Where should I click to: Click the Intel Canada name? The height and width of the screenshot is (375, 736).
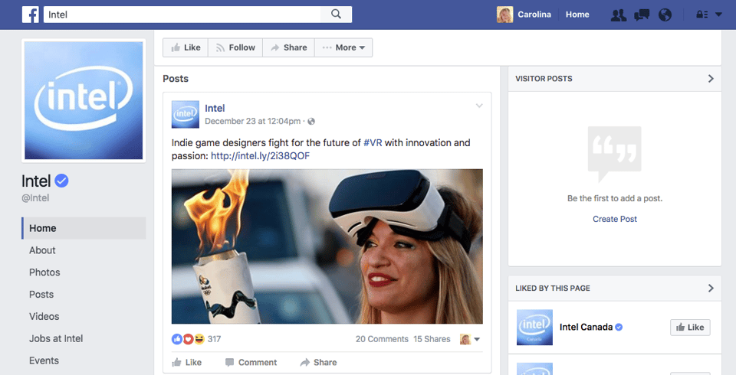pyautogui.click(x=586, y=328)
